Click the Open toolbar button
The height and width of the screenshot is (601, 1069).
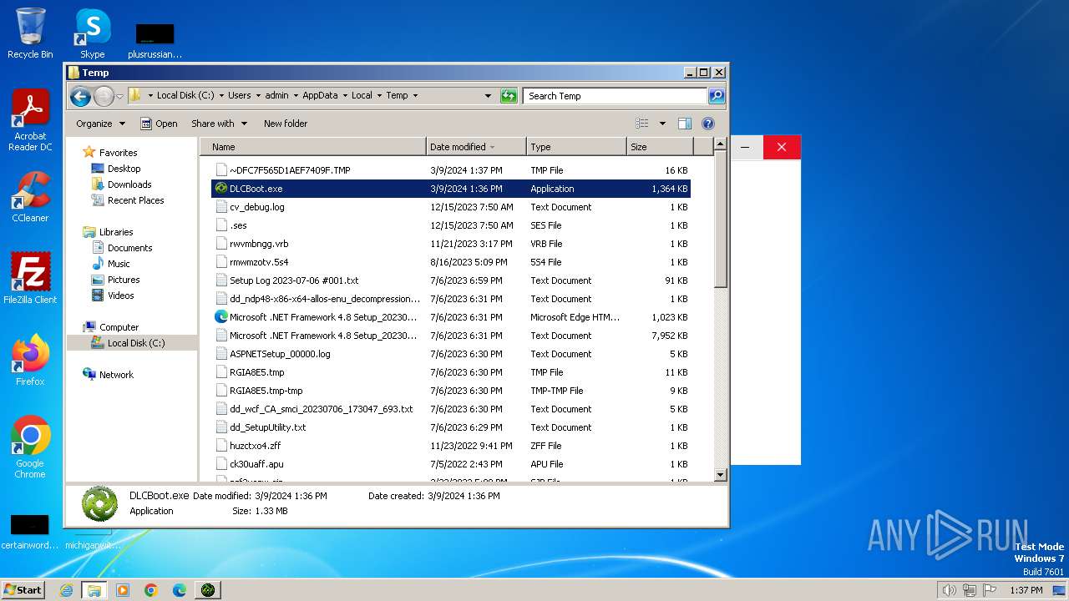coord(159,124)
